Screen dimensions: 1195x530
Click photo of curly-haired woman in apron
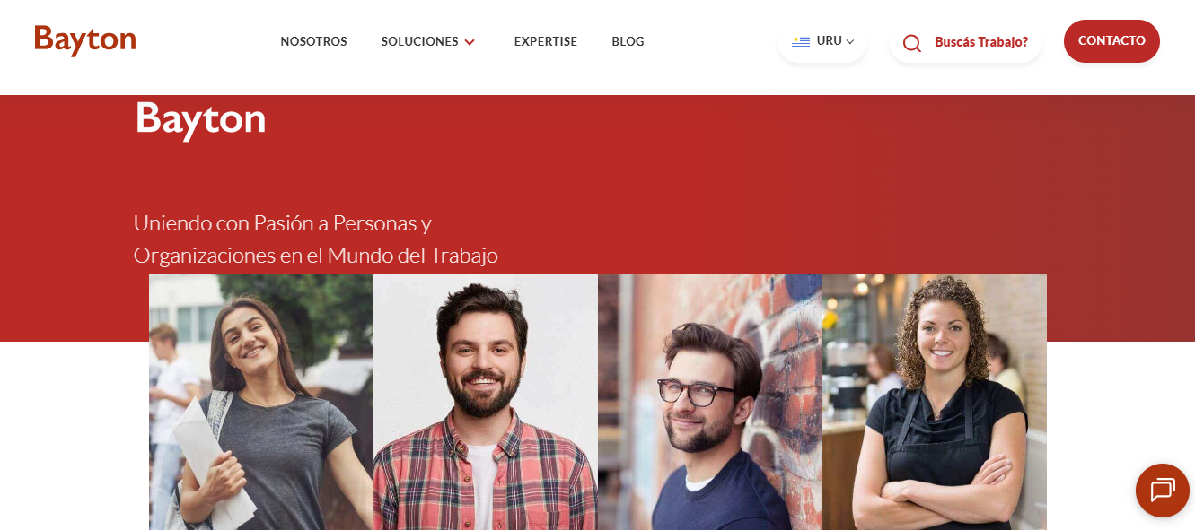935,402
